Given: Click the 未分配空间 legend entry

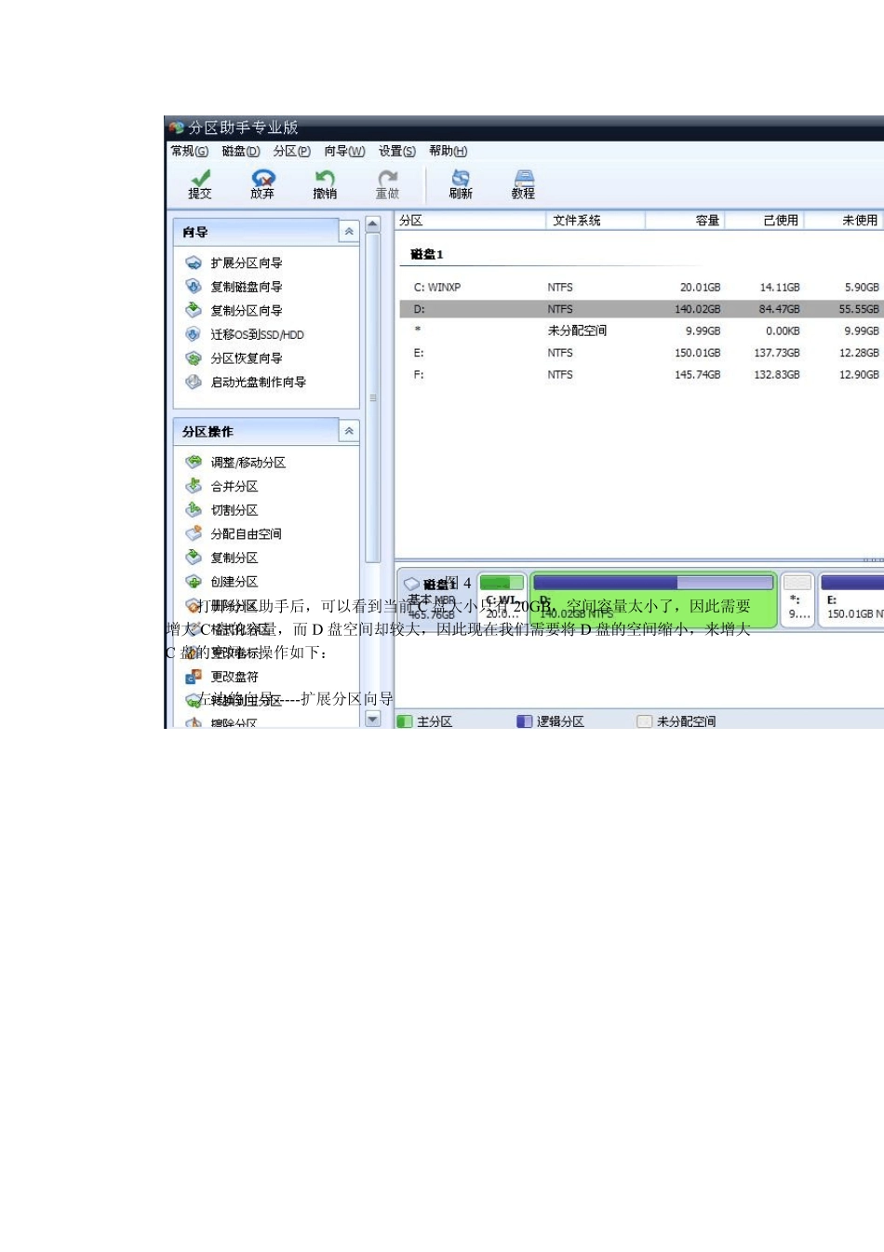Looking at the screenshot, I should click(677, 721).
